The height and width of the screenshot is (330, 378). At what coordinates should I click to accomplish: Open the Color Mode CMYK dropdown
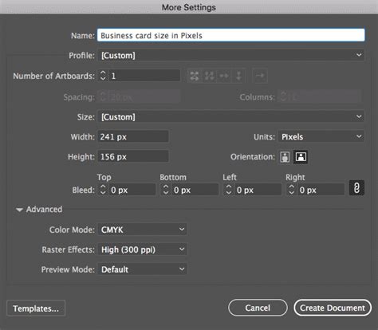[x=143, y=230]
